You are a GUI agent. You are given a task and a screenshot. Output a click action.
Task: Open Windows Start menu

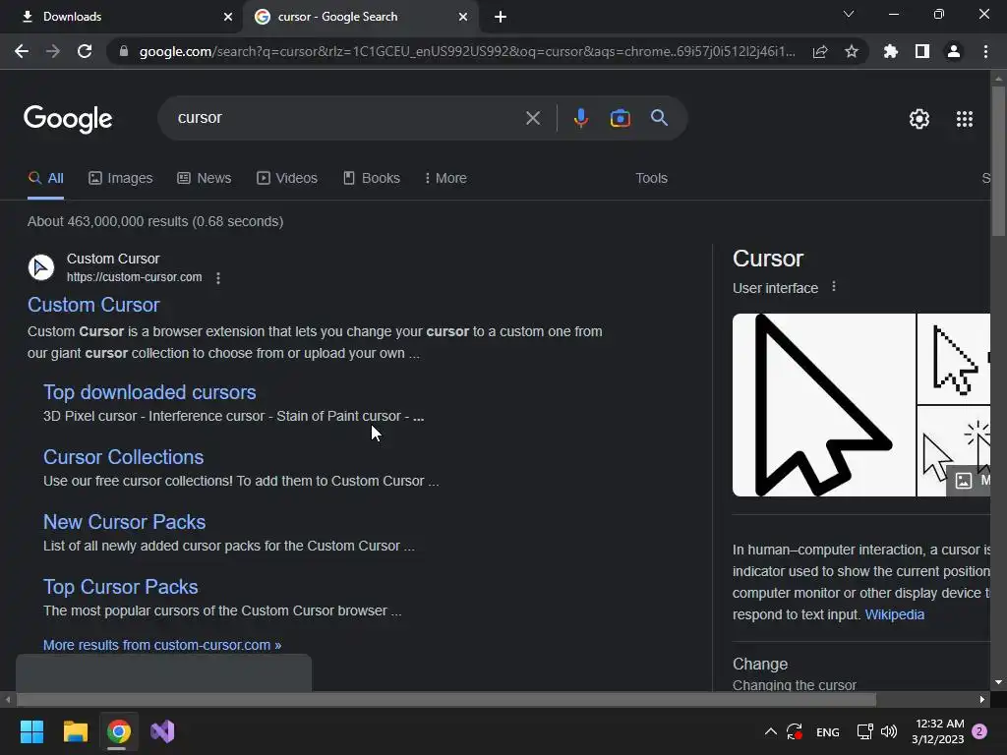coord(31,731)
